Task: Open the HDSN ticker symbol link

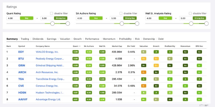Action: 22,93
